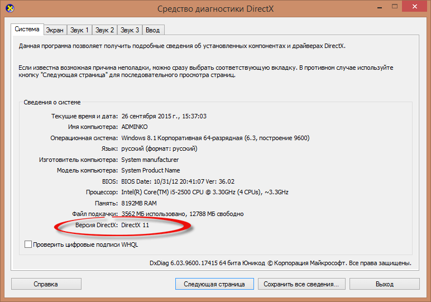Image resolution: width=431 pixels, height=302 pixels.
Task: Minimize the DirectX diagnostic window
Action: click(x=380, y=7)
